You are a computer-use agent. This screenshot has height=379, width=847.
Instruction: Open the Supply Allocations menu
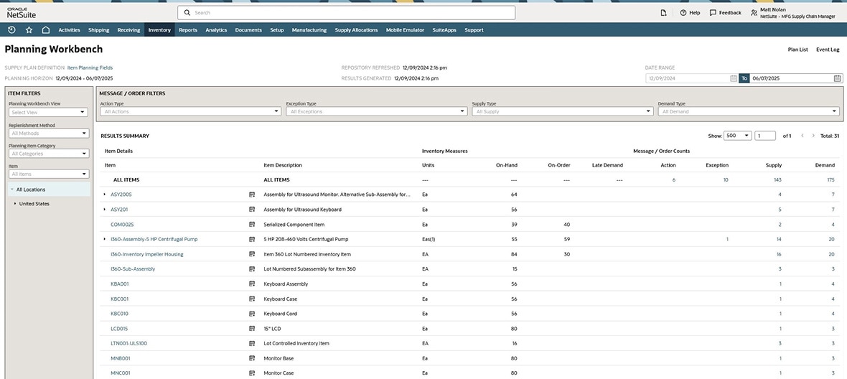356,30
